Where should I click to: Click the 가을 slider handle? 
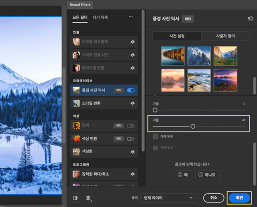click(155, 110)
